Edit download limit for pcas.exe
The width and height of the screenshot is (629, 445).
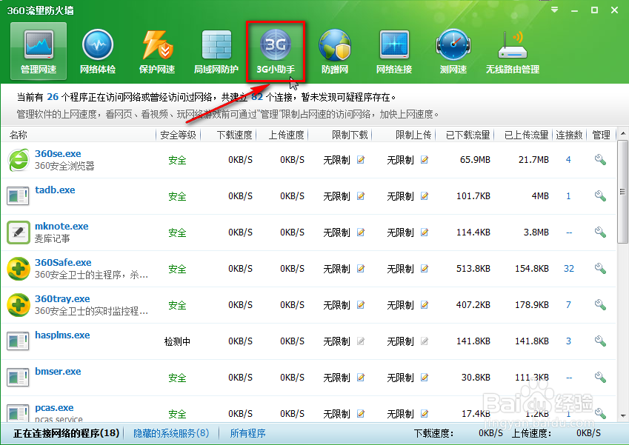pyautogui.click(x=361, y=413)
